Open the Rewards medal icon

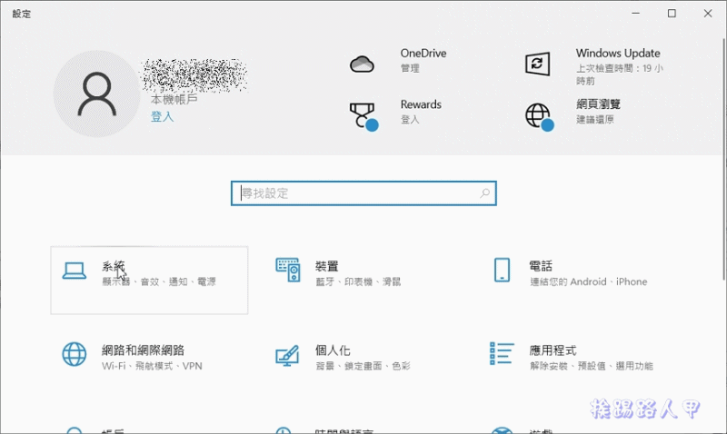pyautogui.click(x=363, y=116)
